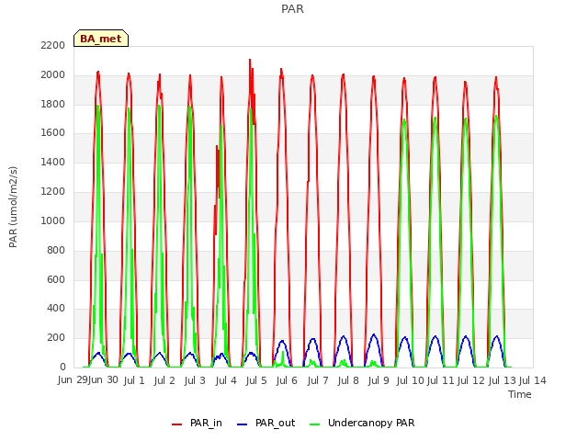Click the Jul 7 x-axis date label
588x441 pixels.
click(x=318, y=380)
